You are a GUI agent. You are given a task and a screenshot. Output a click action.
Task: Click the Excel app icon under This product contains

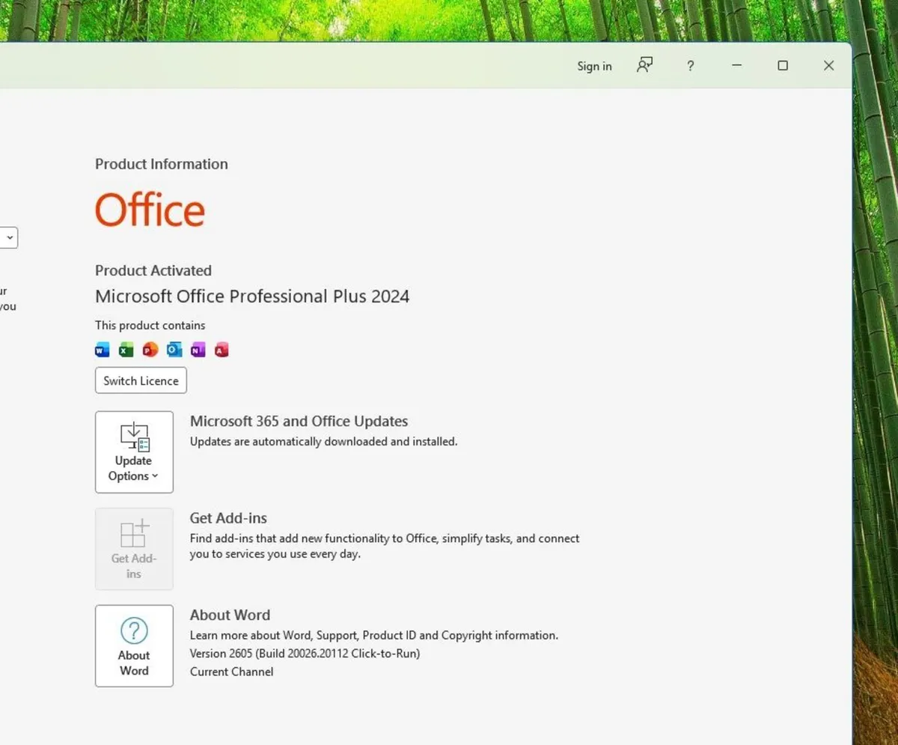(126, 350)
